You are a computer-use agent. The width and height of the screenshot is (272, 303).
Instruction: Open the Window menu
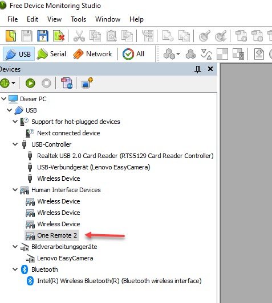pyautogui.click(x=108, y=19)
